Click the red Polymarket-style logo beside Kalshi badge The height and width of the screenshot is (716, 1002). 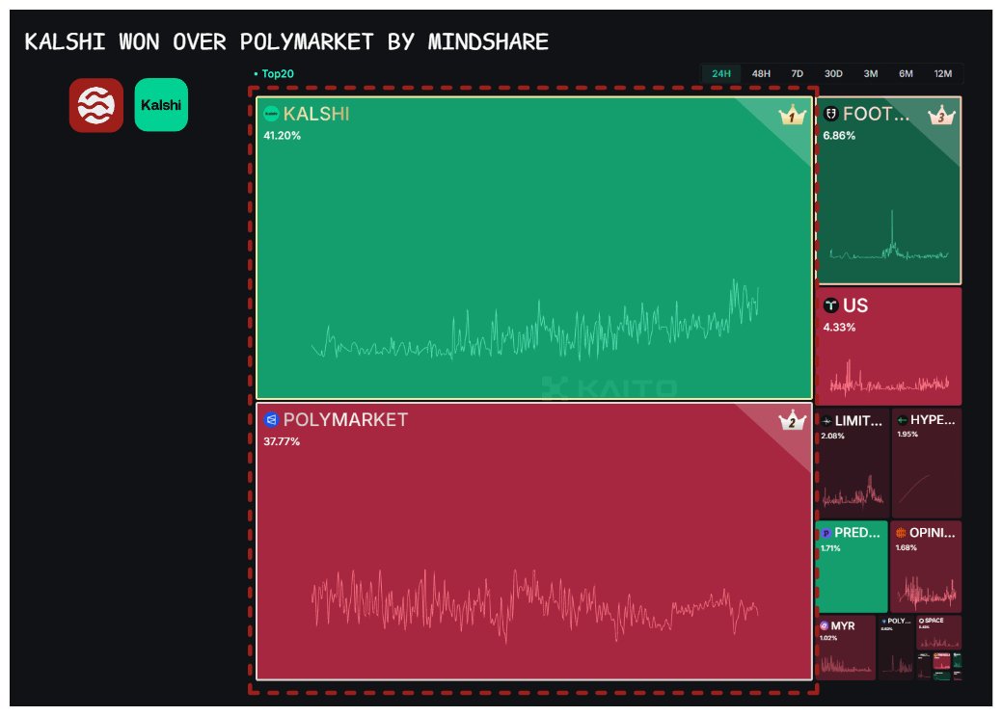(95, 105)
